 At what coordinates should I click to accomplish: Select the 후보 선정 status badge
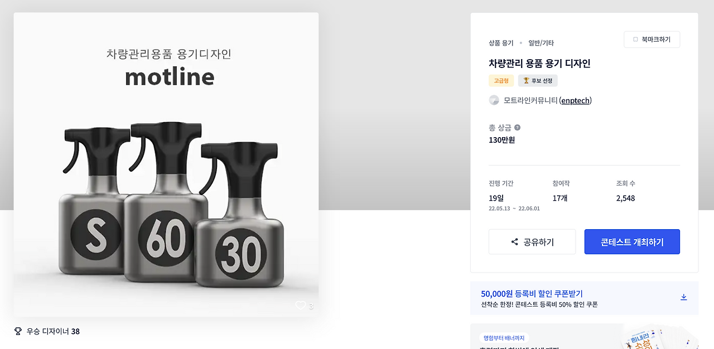(538, 80)
